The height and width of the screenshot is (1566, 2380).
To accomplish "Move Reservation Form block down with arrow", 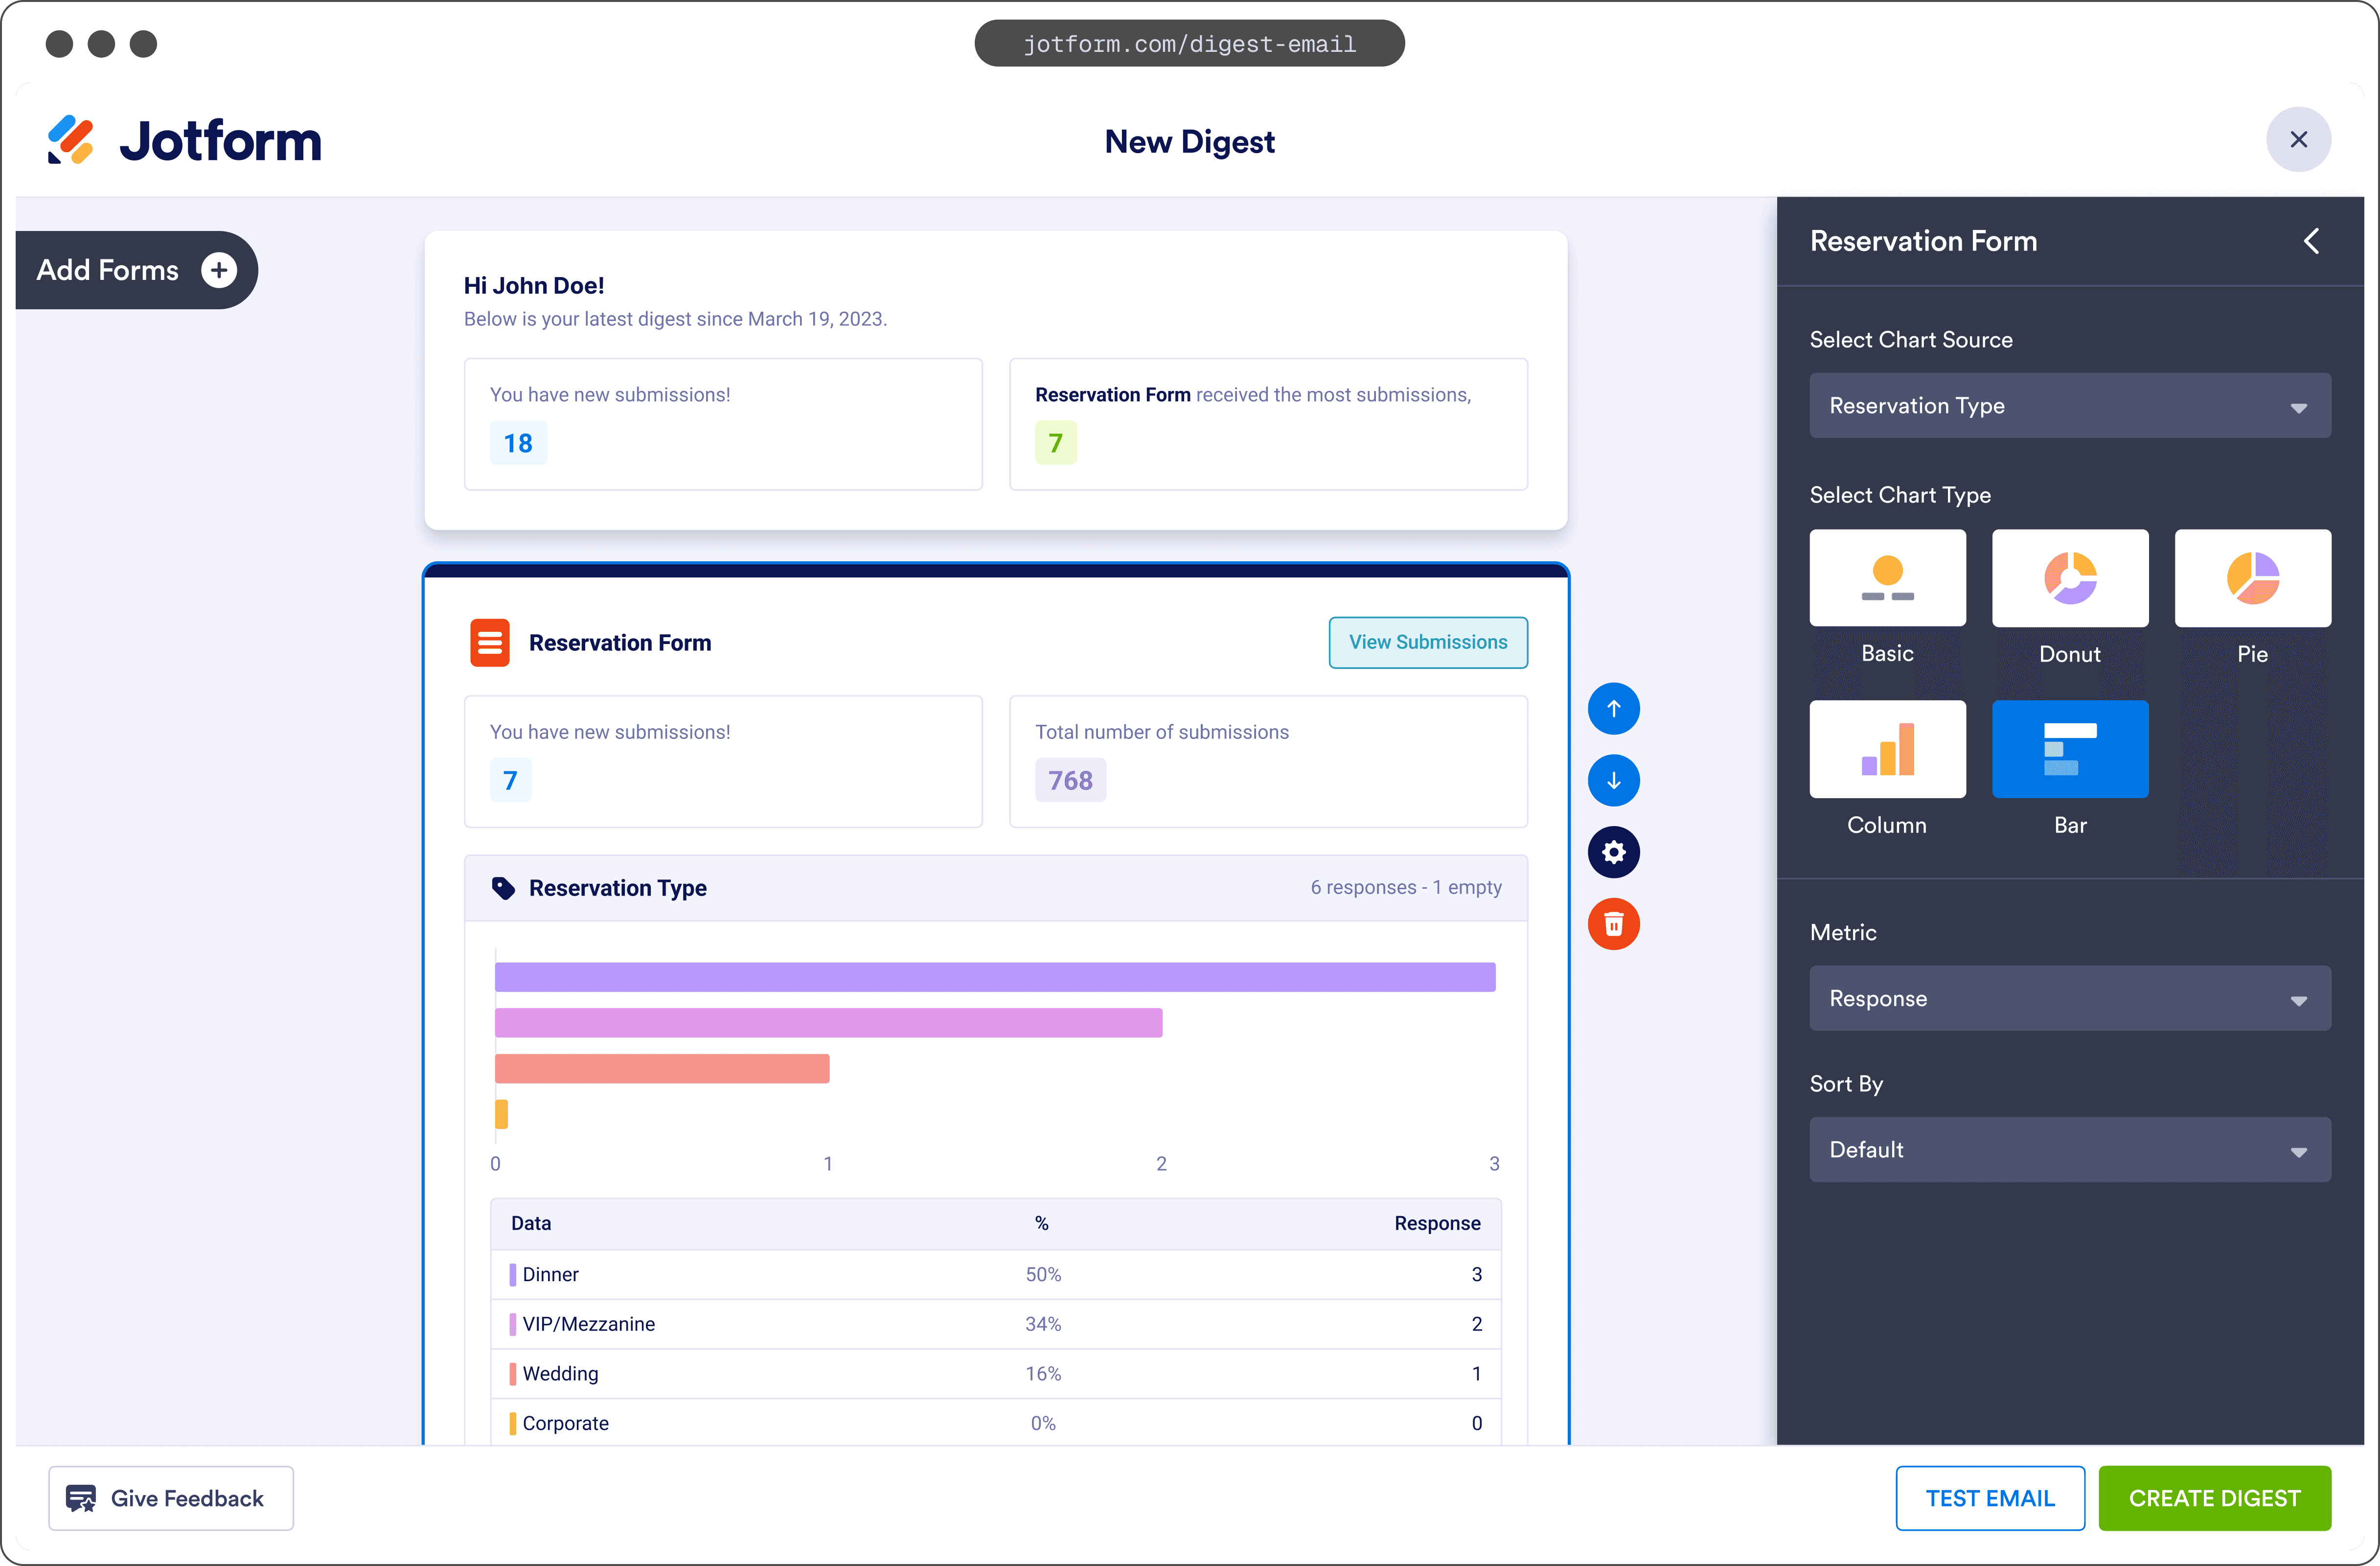I will coord(1613,781).
